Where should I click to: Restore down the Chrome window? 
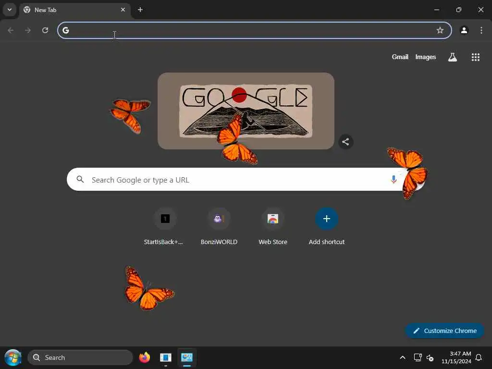[x=459, y=10]
